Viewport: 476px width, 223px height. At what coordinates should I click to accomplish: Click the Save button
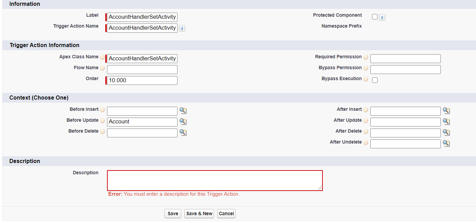[173, 213]
